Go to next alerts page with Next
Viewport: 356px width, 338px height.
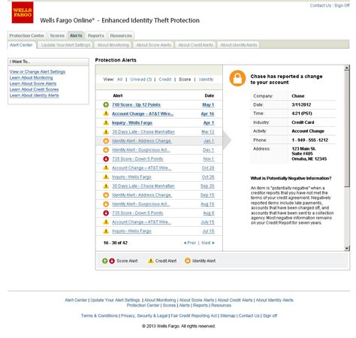pos(208,243)
